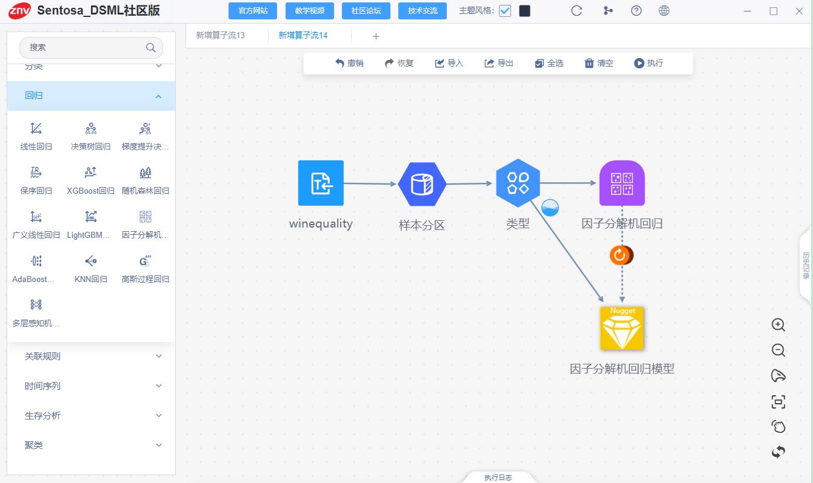This screenshot has height=483, width=813.
Task: Click the winequality data source node
Action: pyautogui.click(x=321, y=183)
